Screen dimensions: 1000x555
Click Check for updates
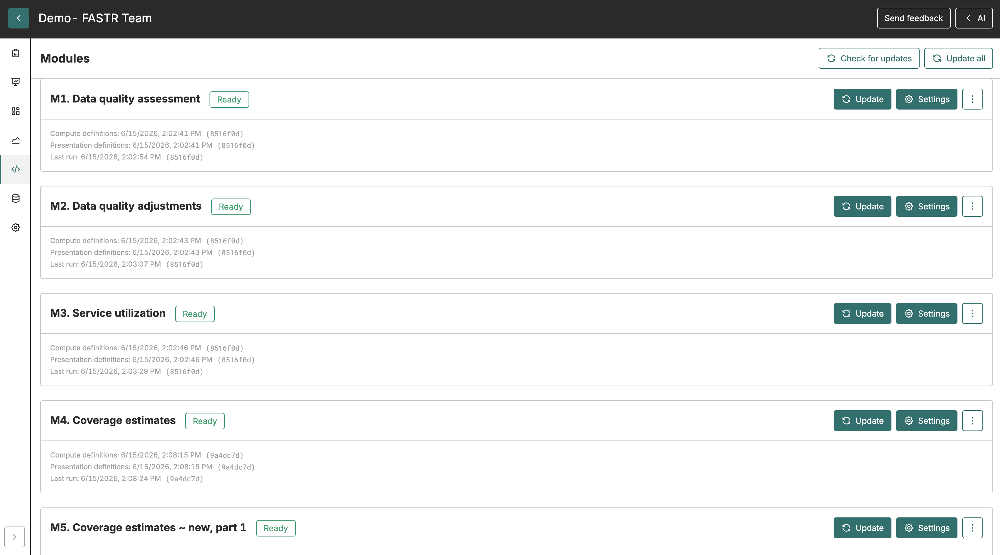(869, 58)
